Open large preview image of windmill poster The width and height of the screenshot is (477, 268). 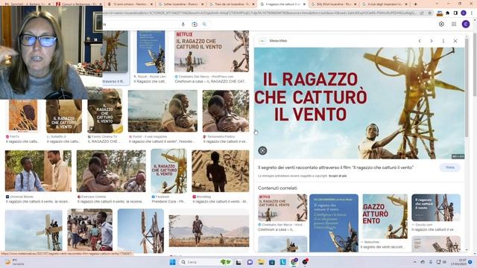click(359, 103)
